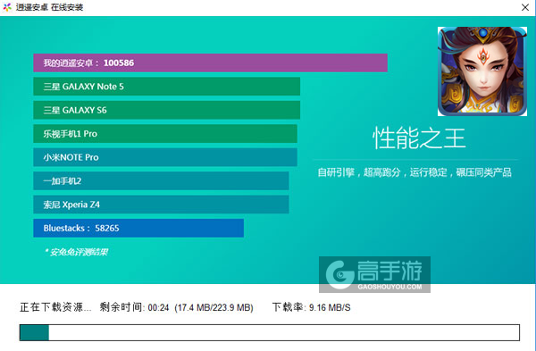Click the GAOSHOUYOU.COM link text
This screenshot has width=536, height=351.
point(389,287)
